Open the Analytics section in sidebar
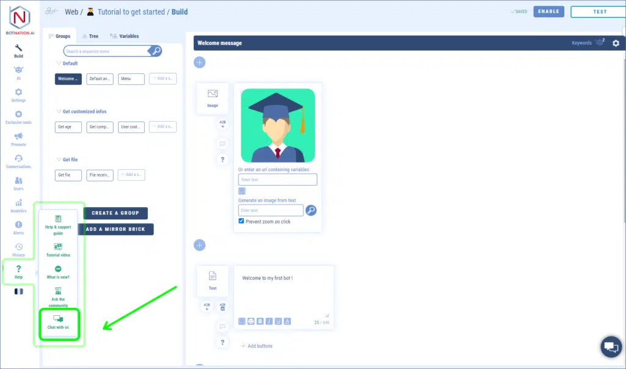The height and width of the screenshot is (369, 626). [18, 205]
